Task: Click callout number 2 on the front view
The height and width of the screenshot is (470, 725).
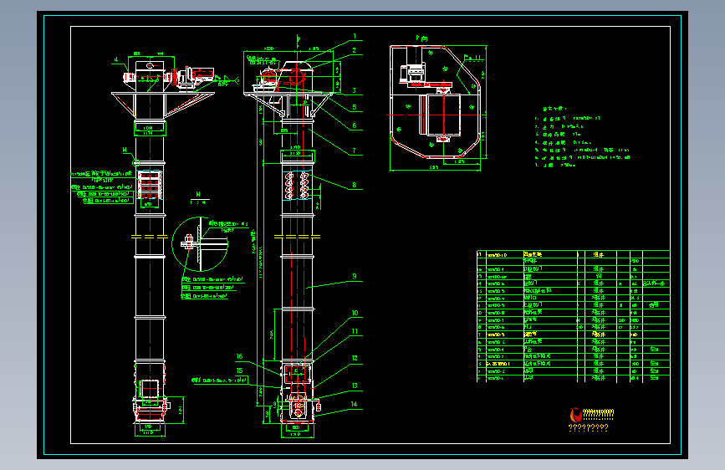Action: [x=355, y=50]
